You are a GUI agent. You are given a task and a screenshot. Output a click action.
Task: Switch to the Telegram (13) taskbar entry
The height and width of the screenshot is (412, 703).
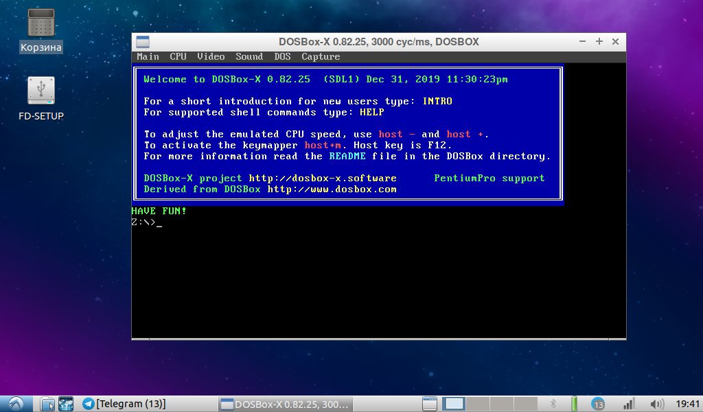click(x=124, y=404)
